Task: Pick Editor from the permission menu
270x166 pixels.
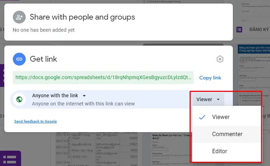Action: point(219,151)
